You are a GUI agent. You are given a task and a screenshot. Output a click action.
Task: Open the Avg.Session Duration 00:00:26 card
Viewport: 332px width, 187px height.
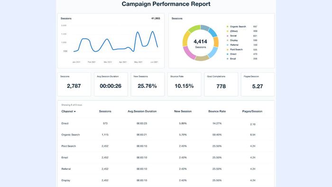111,84
